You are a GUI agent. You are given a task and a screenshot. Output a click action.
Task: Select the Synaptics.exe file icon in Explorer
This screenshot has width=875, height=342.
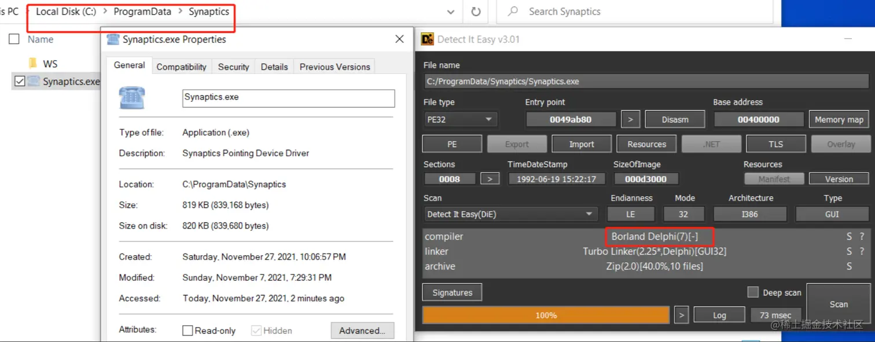click(34, 81)
